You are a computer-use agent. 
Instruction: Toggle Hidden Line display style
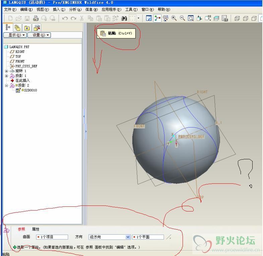246,18
